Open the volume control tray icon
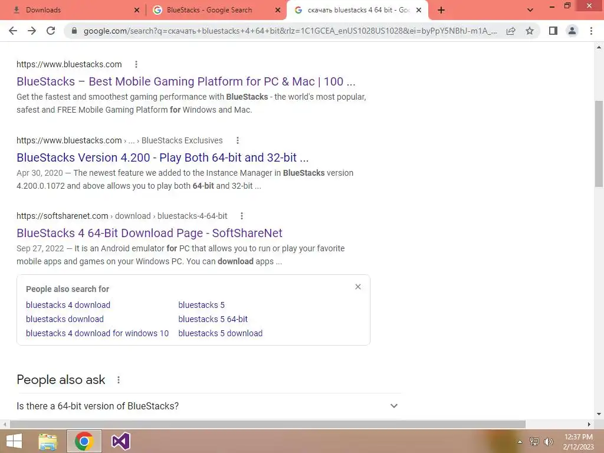 click(549, 442)
